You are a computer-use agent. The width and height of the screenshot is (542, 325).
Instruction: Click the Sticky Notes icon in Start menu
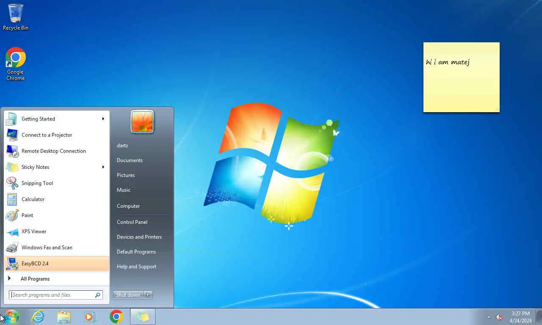pyautogui.click(x=12, y=167)
